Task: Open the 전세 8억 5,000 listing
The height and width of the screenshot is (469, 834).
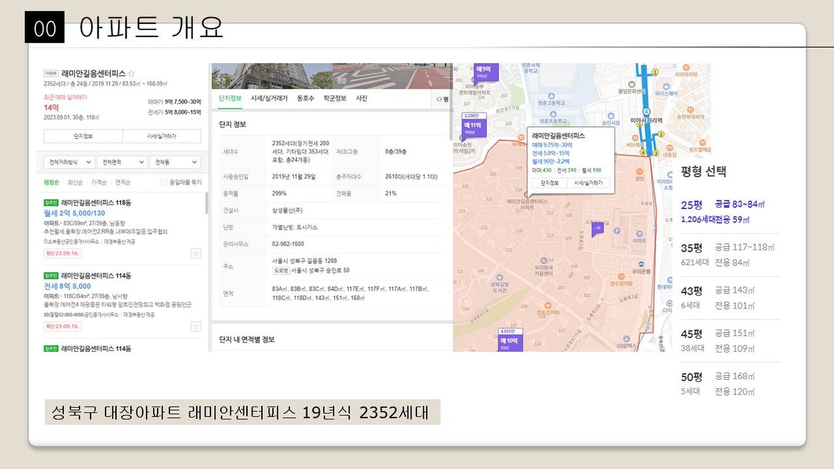Action: tap(67, 286)
